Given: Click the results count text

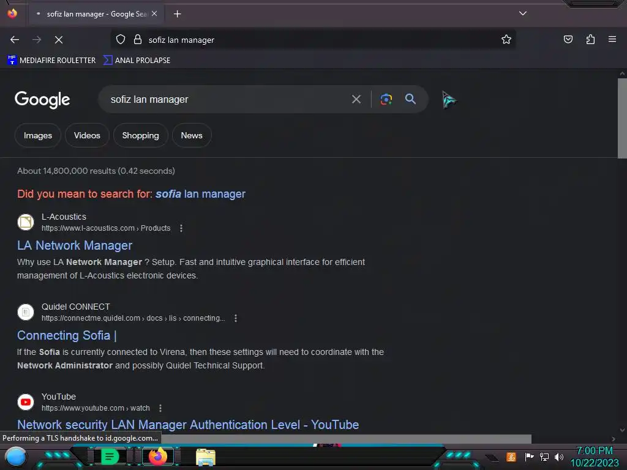Looking at the screenshot, I should [96, 171].
